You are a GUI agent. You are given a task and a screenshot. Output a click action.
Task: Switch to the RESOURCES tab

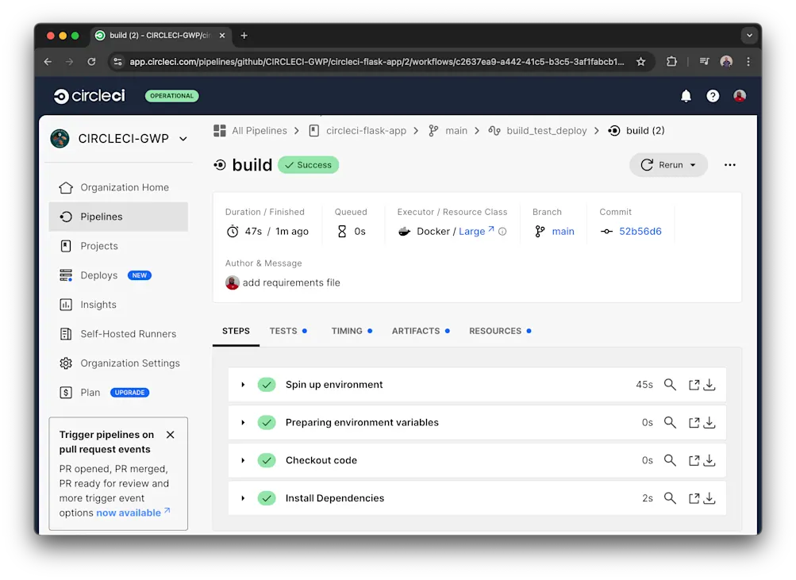point(500,331)
